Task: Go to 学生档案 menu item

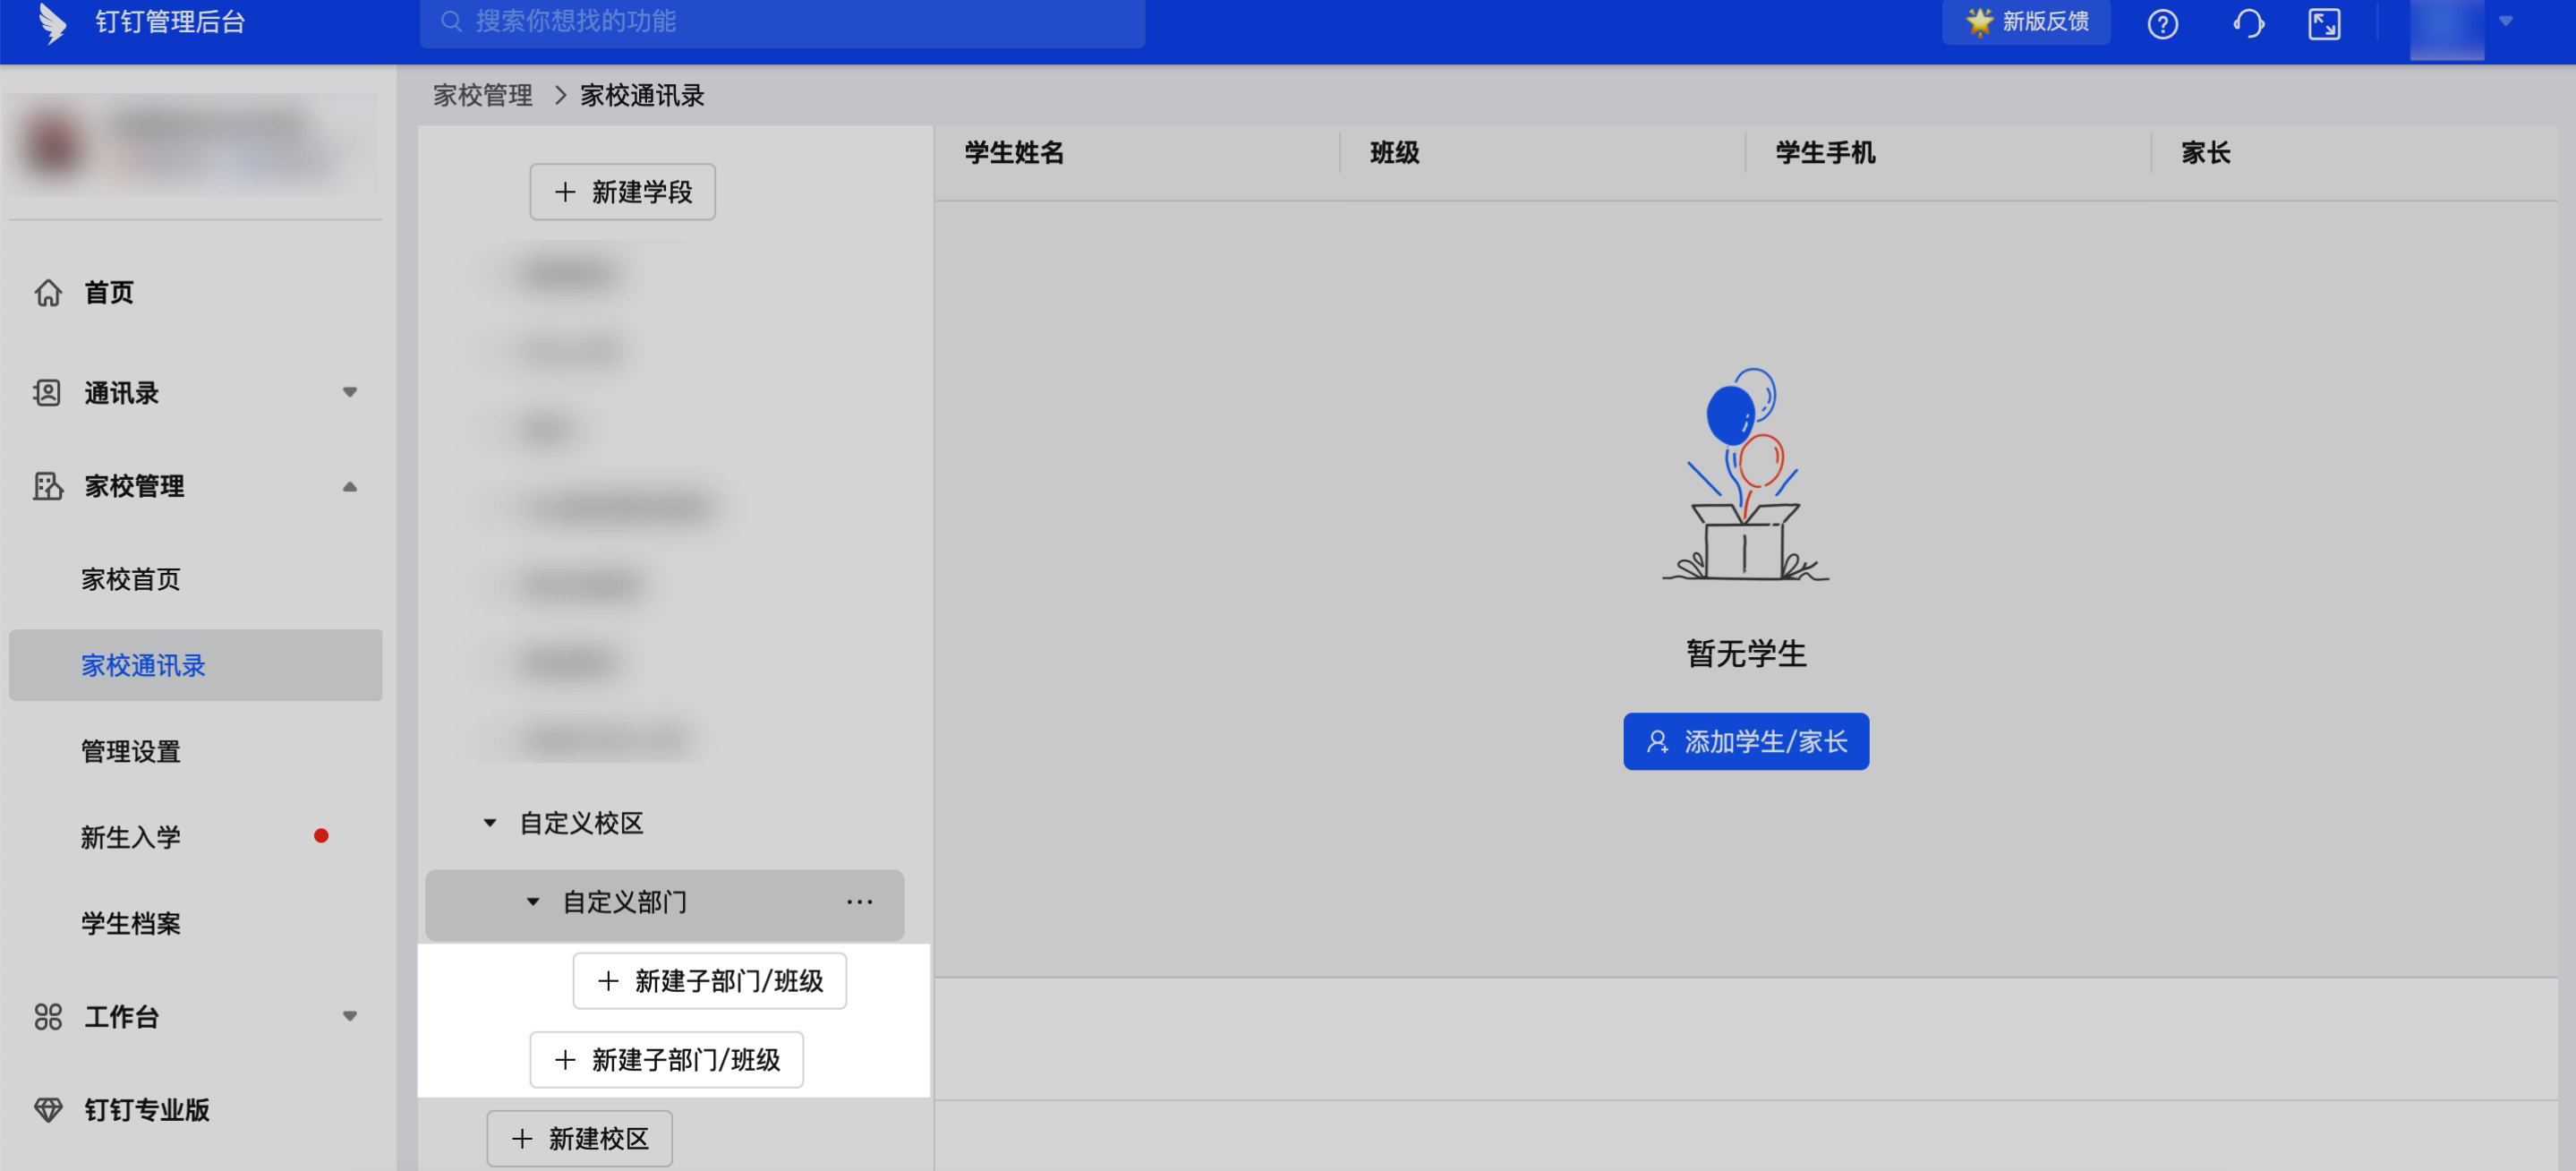Action: [131, 923]
